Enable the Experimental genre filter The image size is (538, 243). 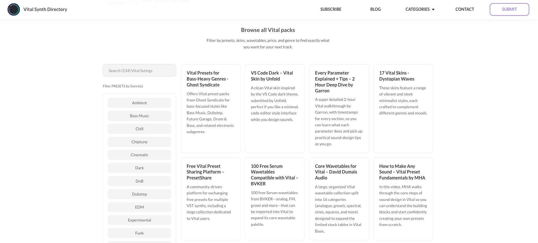139,220
